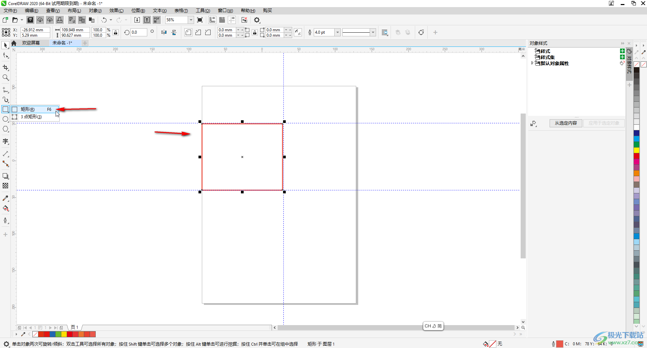Toggle the Show Grid button
This screenshot has height=348, width=647.
pos(222,20)
